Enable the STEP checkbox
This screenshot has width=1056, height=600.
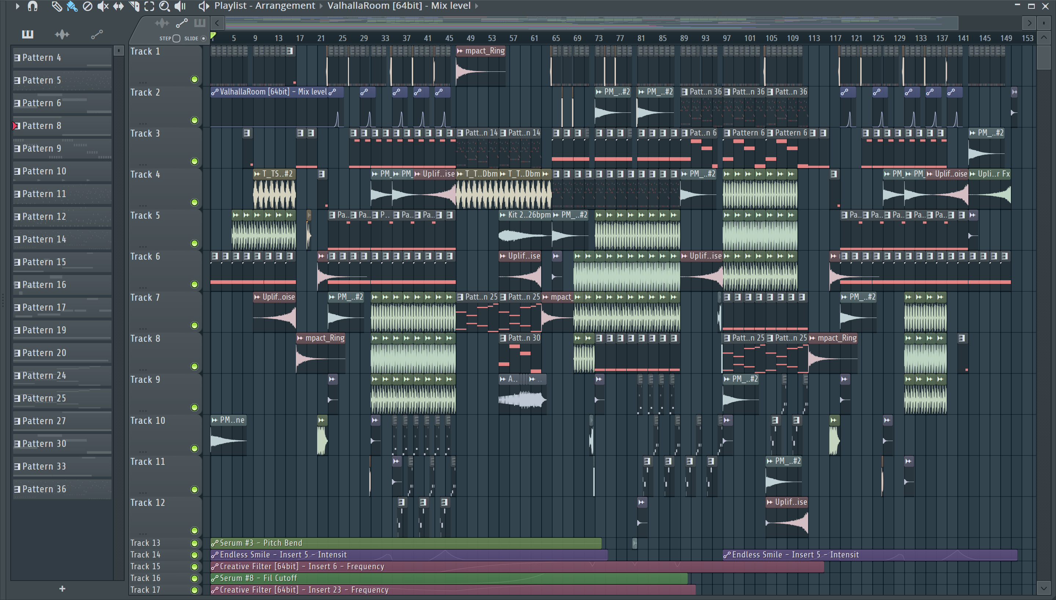[x=176, y=38]
